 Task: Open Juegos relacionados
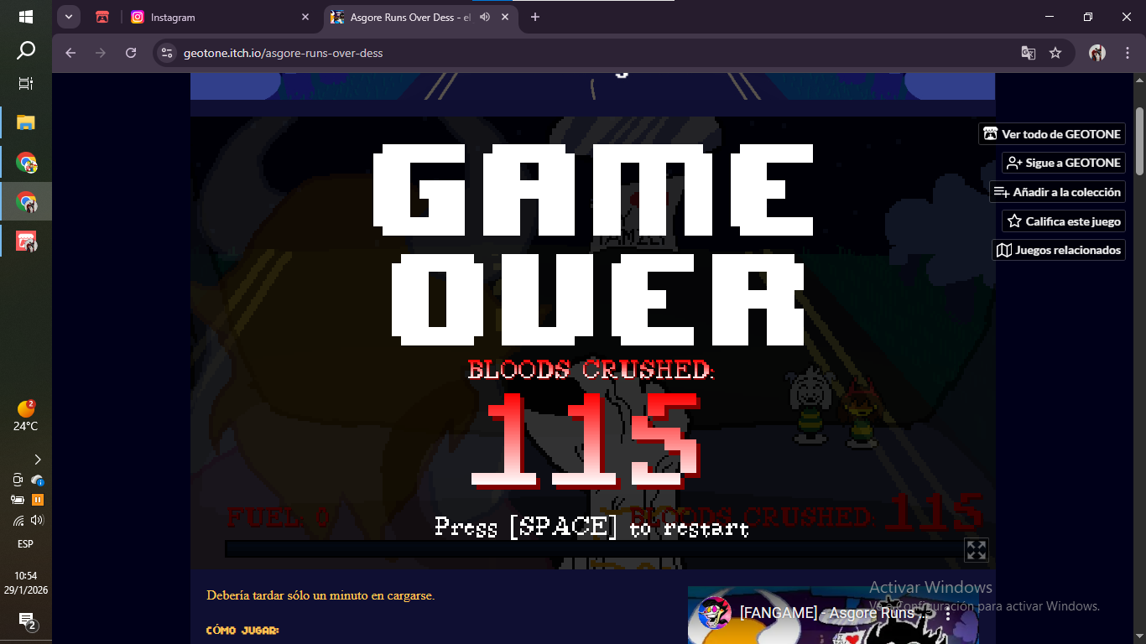point(1059,250)
